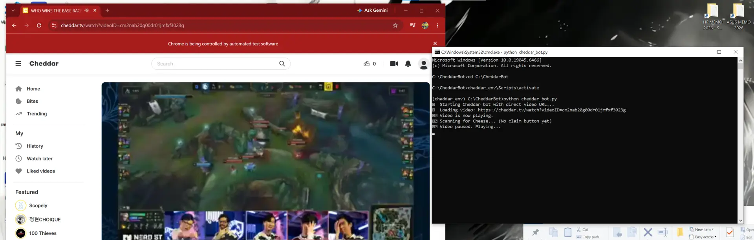Click the 100 Thieves channel avatar

point(21,233)
